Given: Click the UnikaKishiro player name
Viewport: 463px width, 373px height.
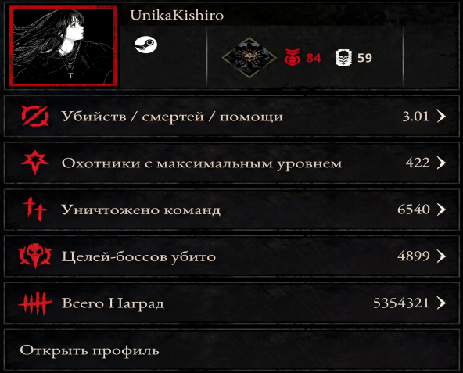Looking at the screenshot, I should [177, 15].
